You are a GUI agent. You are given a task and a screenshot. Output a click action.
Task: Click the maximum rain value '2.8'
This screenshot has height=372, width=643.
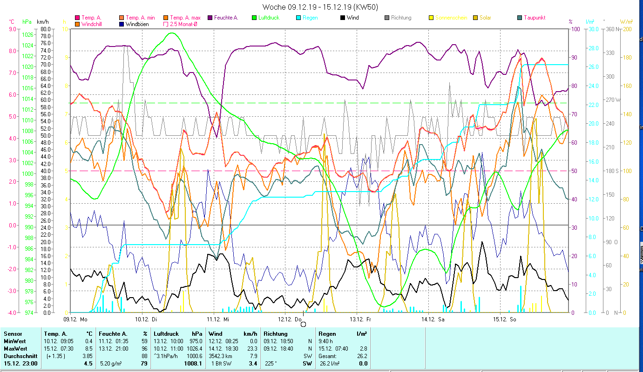[x=363, y=349]
